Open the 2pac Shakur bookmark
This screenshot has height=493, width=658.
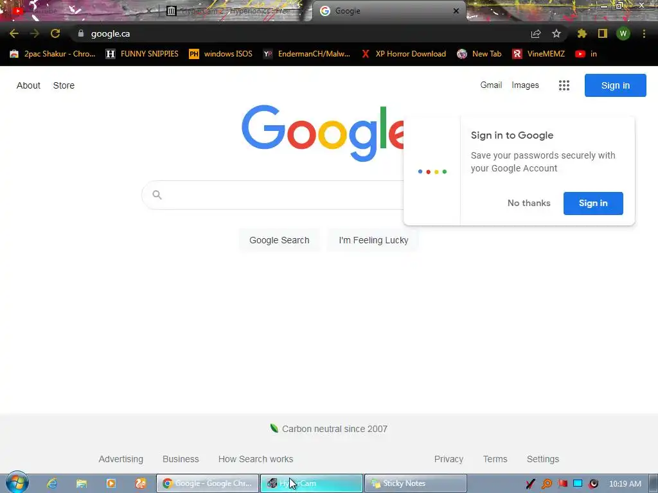[x=53, y=54]
